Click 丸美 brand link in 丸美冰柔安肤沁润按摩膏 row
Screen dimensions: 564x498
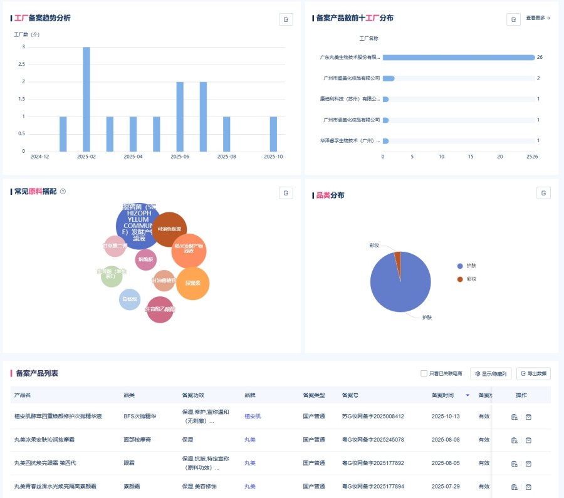(249, 440)
